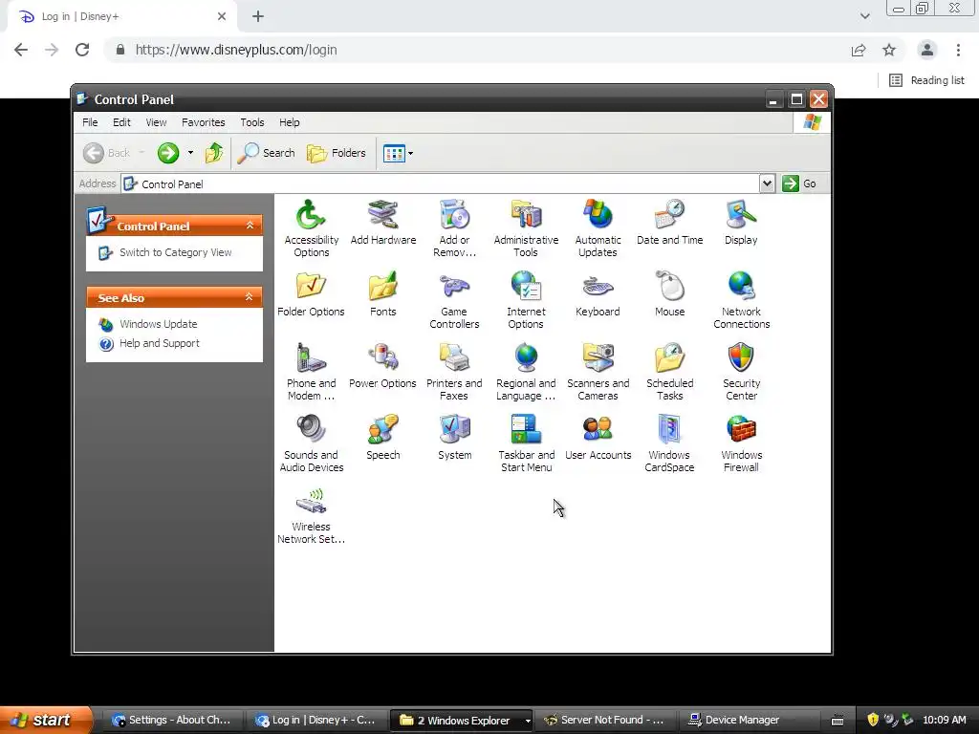This screenshot has width=979, height=734.
Task: Expand the Address bar dropdown arrow
Action: click(x=767, y=183)
